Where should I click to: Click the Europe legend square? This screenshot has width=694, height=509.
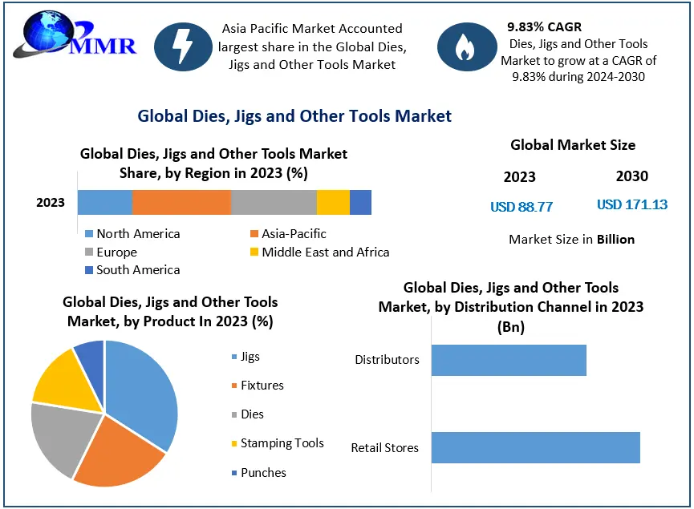[x=89, y=252]
